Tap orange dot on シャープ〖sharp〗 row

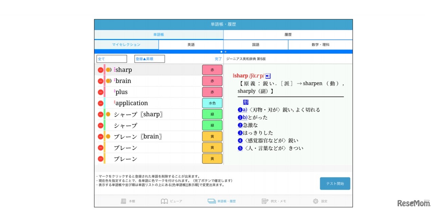[108, 115]
